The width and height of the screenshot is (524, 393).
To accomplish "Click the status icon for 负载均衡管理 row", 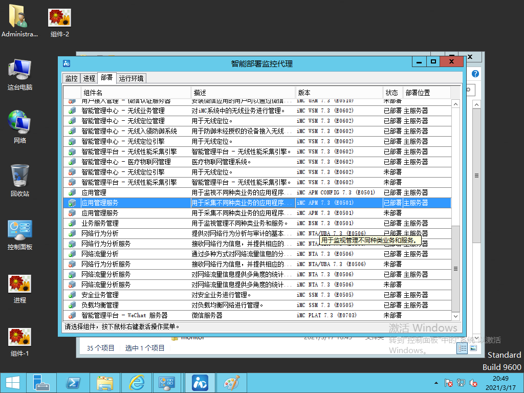I will pos(72,305).
